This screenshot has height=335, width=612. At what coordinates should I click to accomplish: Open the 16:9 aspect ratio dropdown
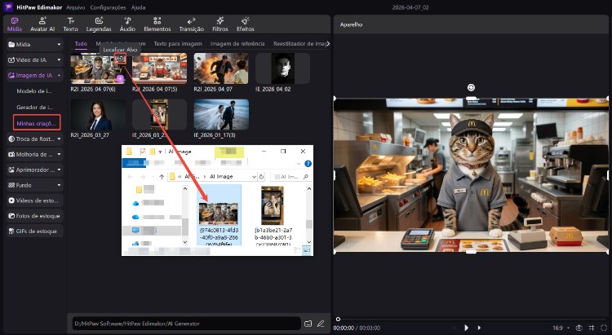561,327
